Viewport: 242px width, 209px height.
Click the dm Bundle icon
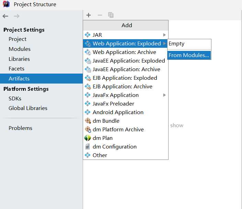pos(88,121)
